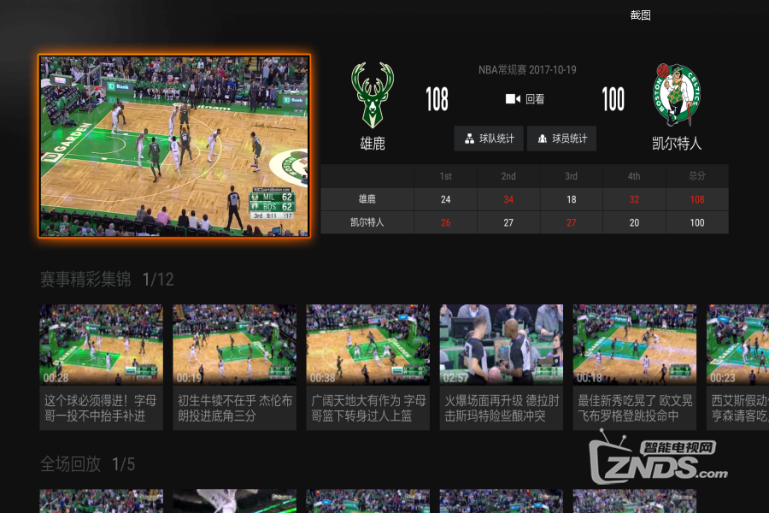Play the highlighted live game video preview
The height and width of the screenshot is (513, 769).
tap(174, 146)
